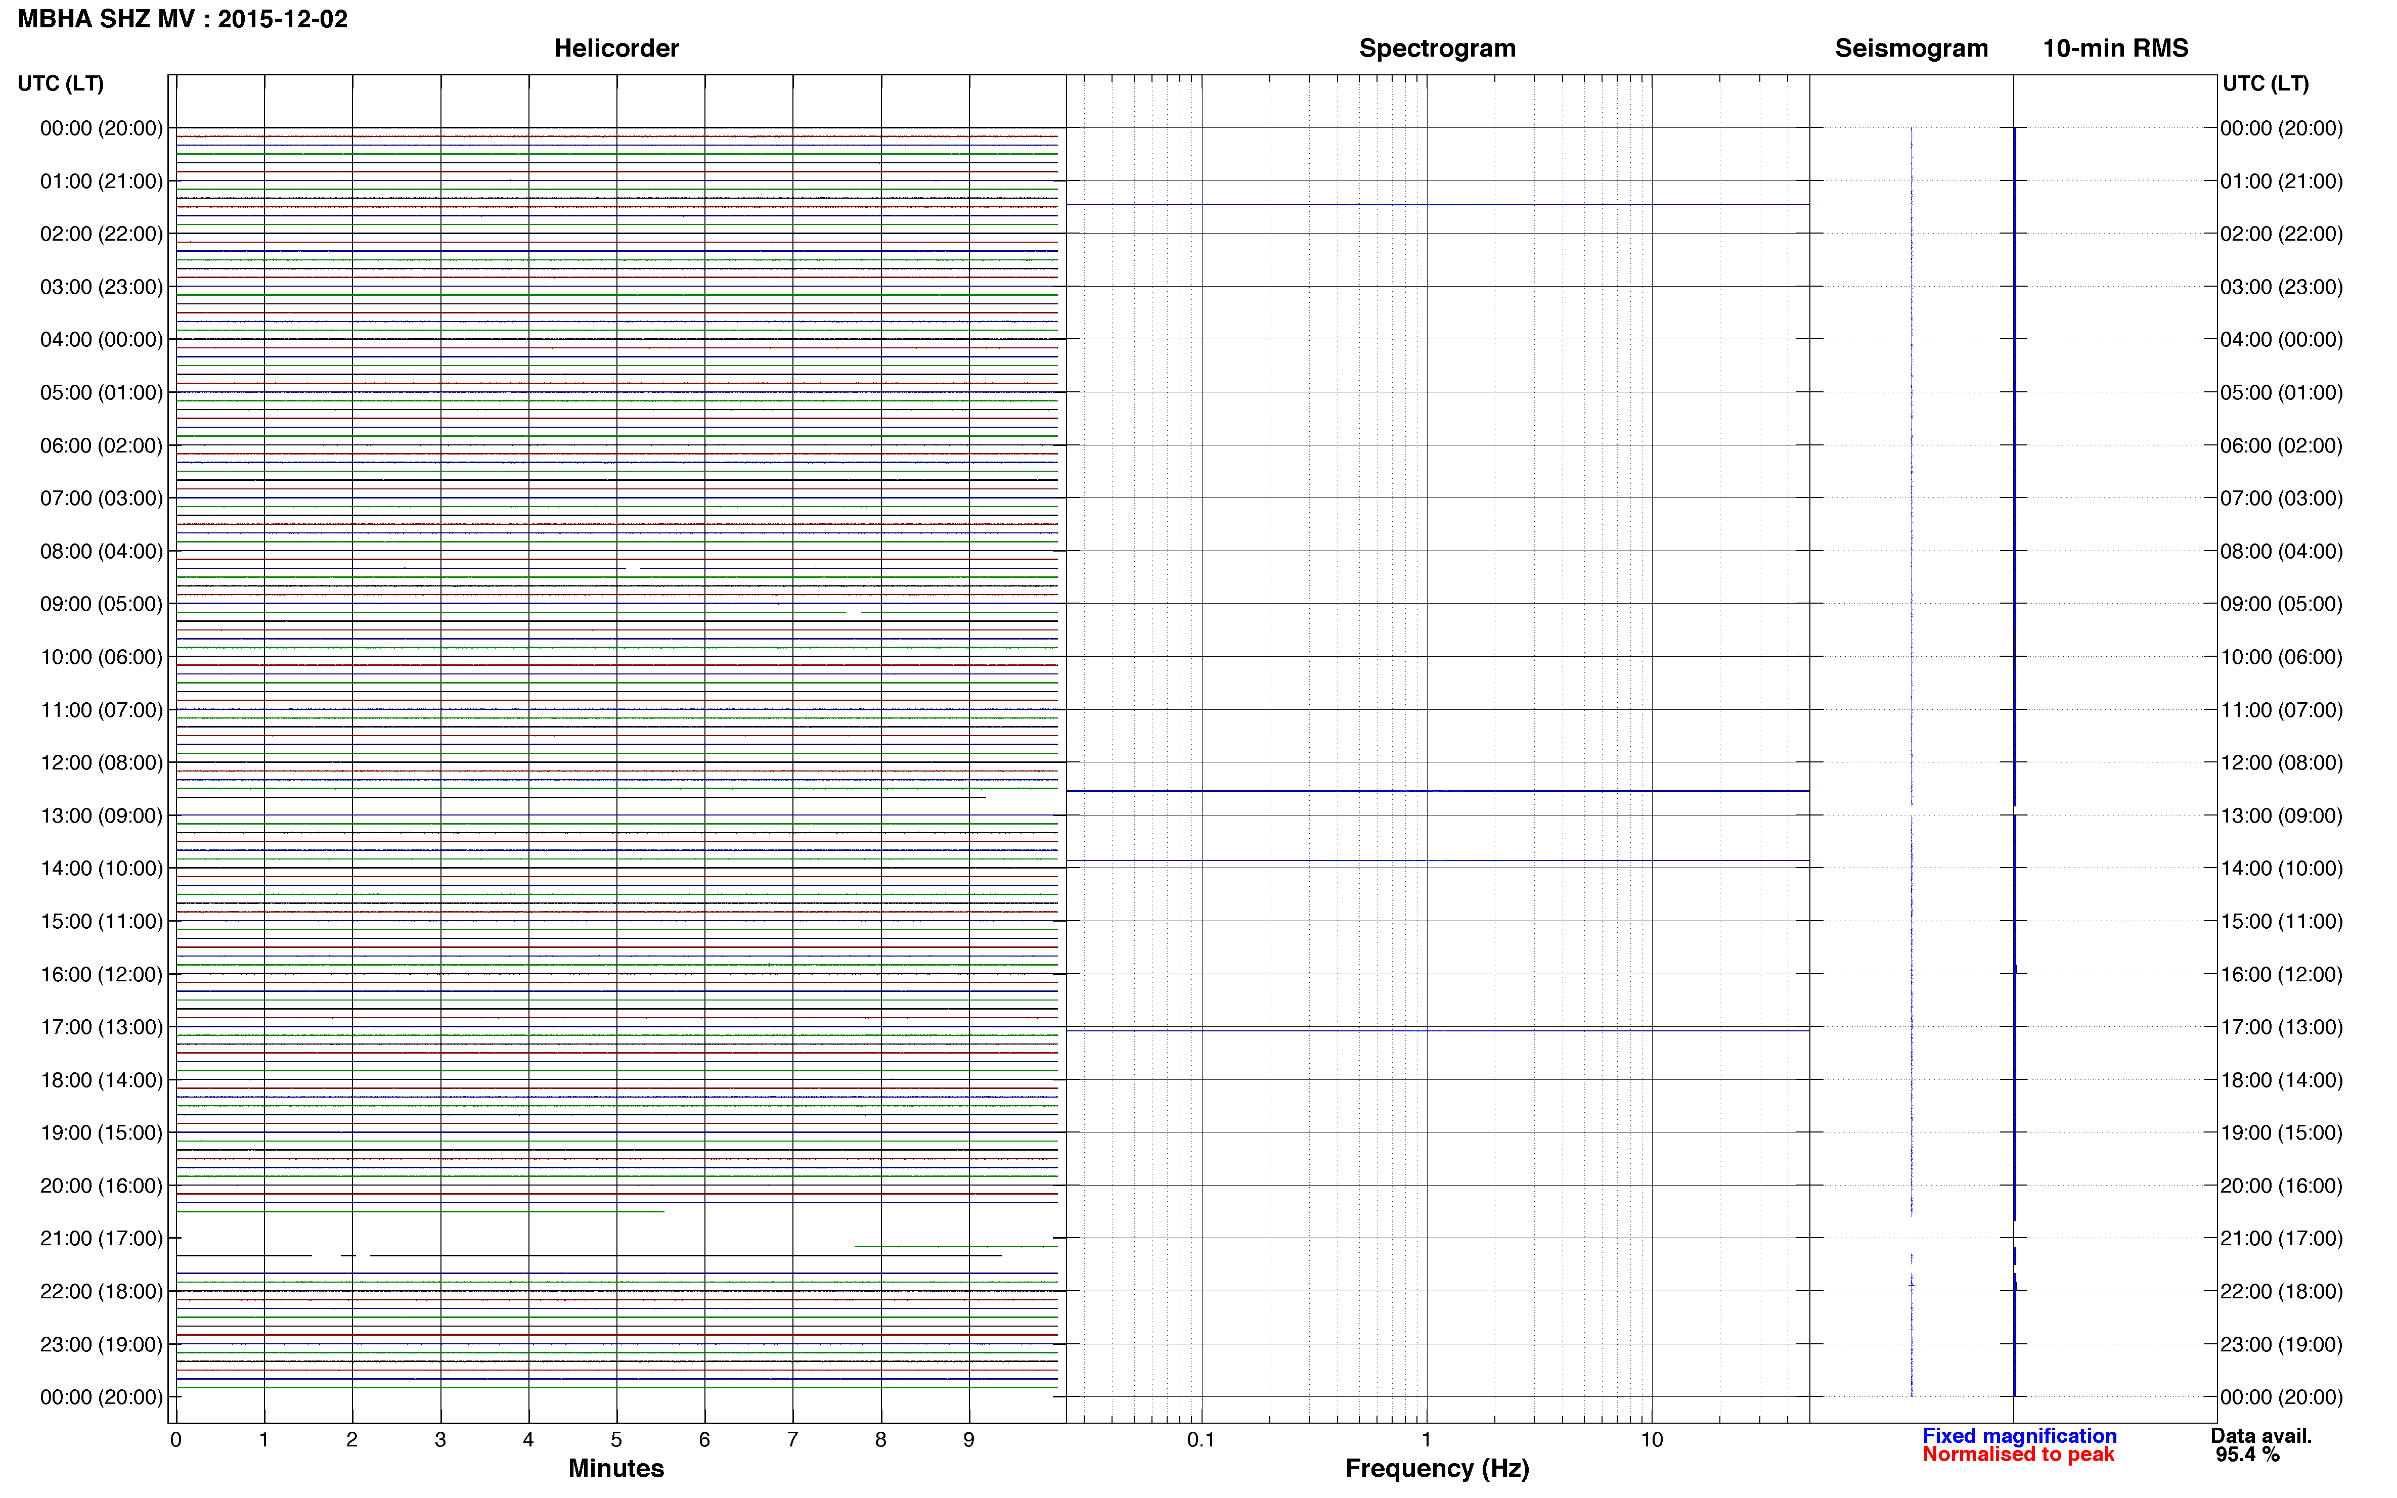Click RMS-side time label '01:00 (21:00)'
The height and width of the screenshot is (1498, 2397).
(2281, 181)
